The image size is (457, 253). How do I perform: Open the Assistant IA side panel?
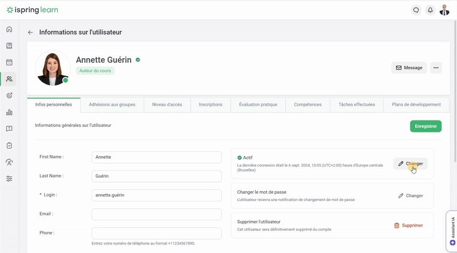(x=452, y=231)
